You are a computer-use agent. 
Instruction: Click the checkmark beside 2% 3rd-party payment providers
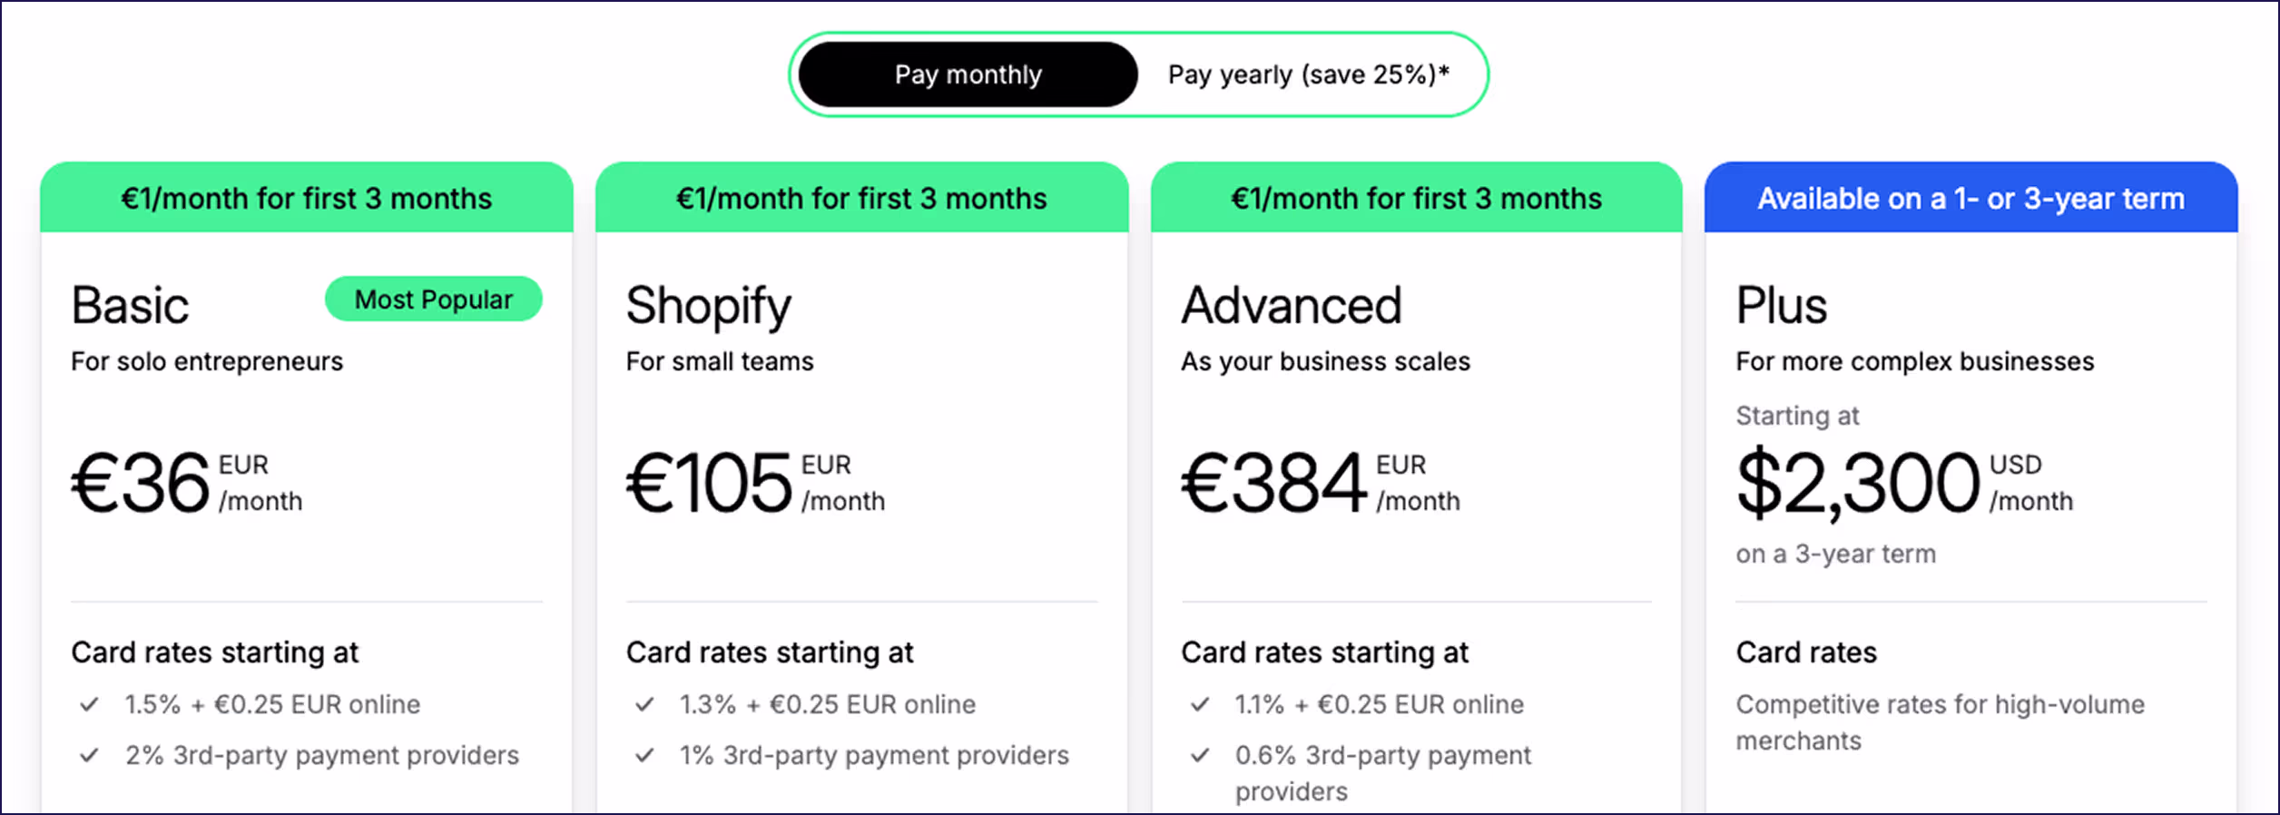click(89, 755)
